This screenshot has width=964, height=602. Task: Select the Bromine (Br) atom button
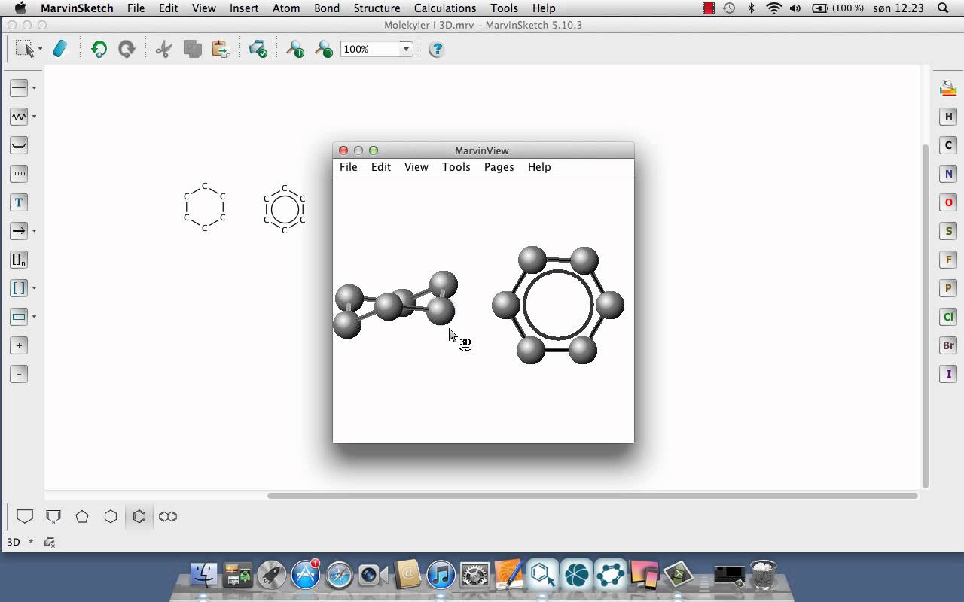pos(948,345)
